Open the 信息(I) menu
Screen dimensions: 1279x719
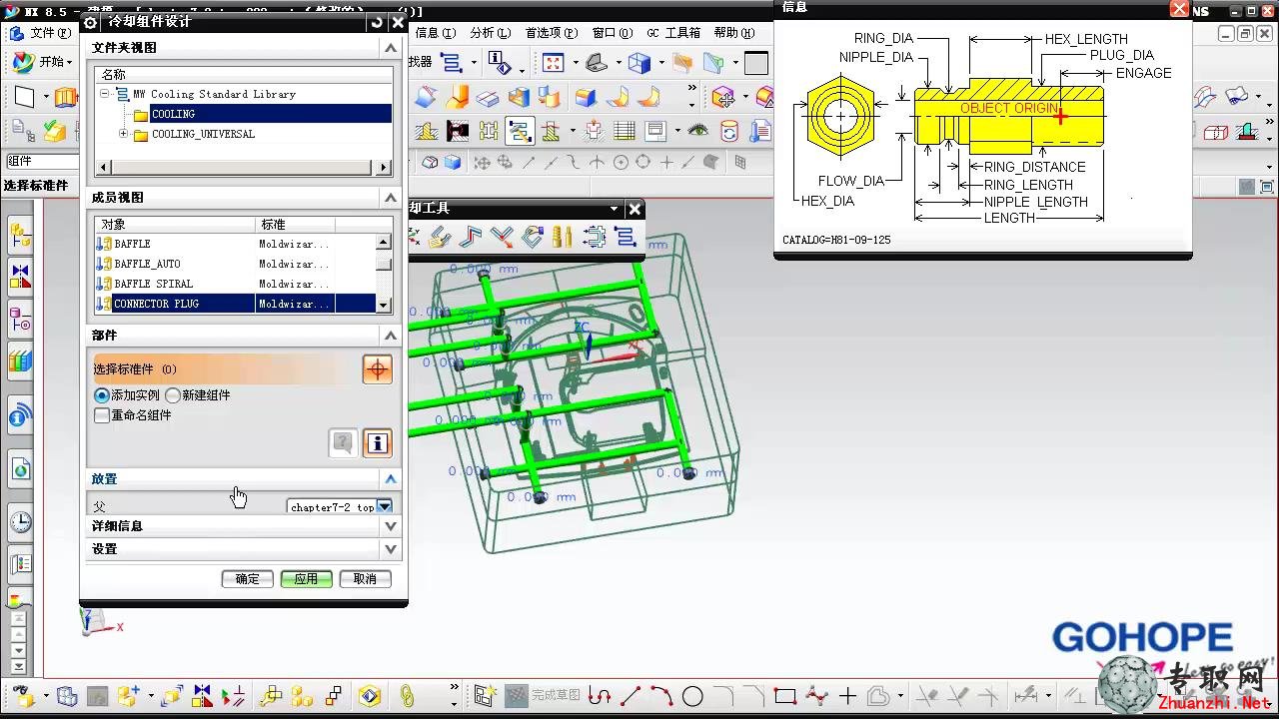pos(436,33)
